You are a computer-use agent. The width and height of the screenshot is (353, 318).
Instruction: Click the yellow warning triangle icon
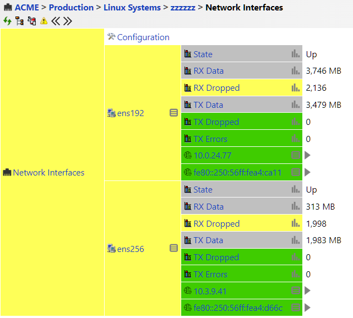click(x=44, y=21)
